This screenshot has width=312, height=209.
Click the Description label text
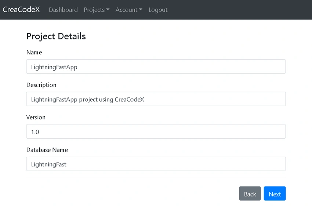point(41,85)
